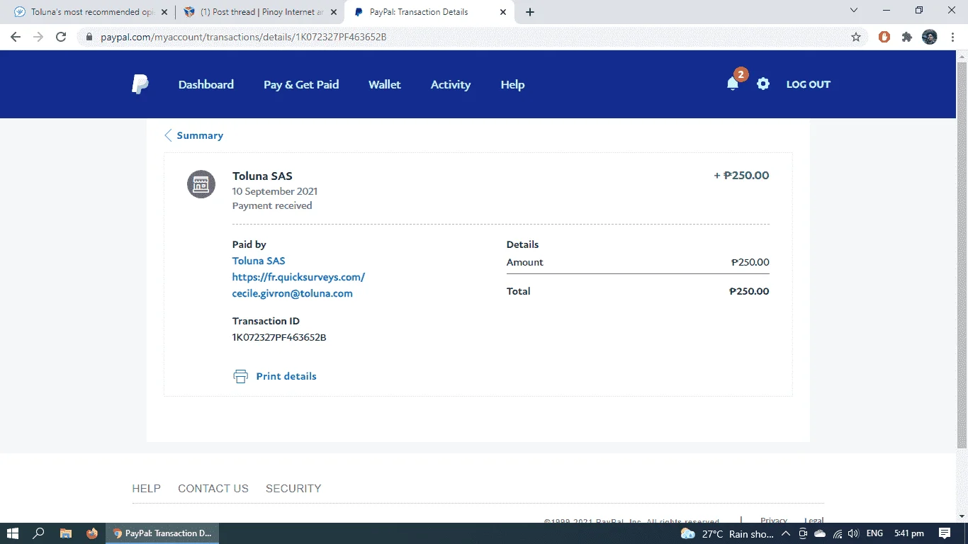Open the Chrome profile avatar

pyautogui.click(x=930, y=37)
